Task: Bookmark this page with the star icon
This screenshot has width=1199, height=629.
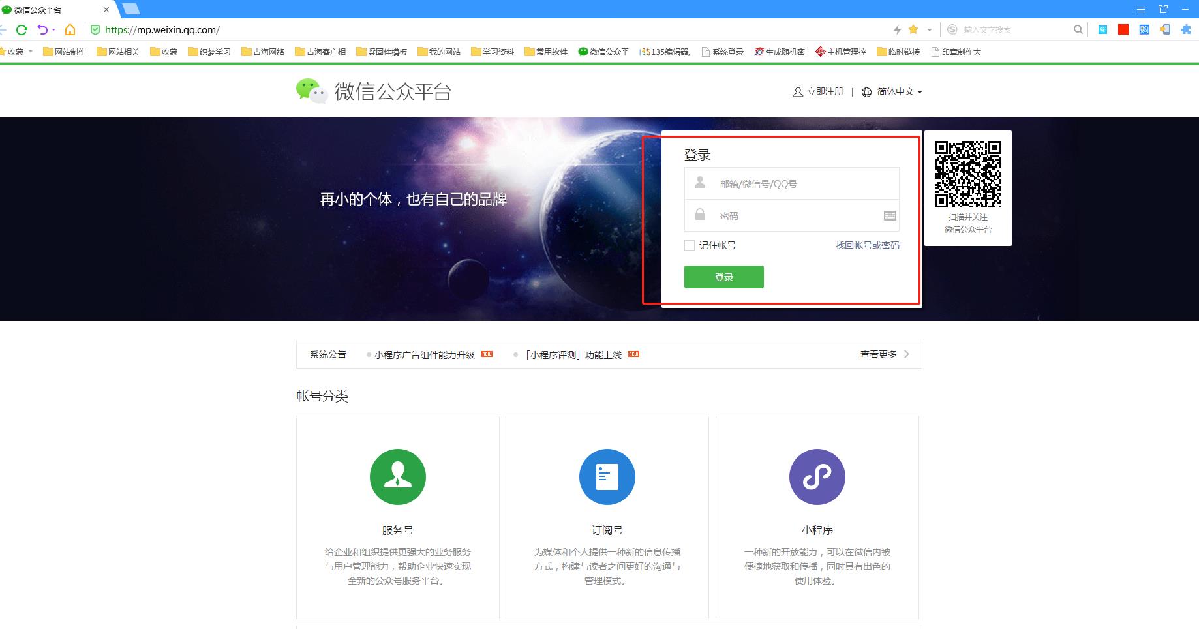Action: (x=913, y=29)
